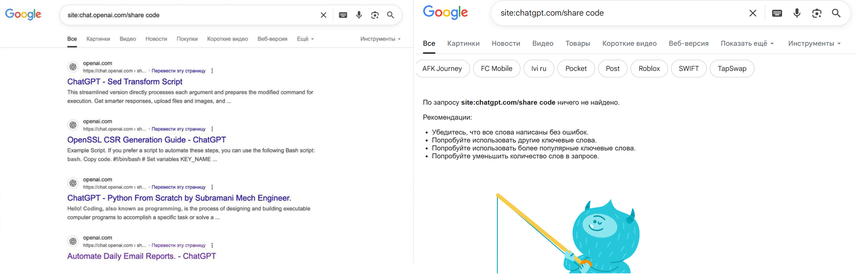This screenshot has width=857, height=274.
Task: Open Google Lens in right search bar
Action: pos(817,13)
